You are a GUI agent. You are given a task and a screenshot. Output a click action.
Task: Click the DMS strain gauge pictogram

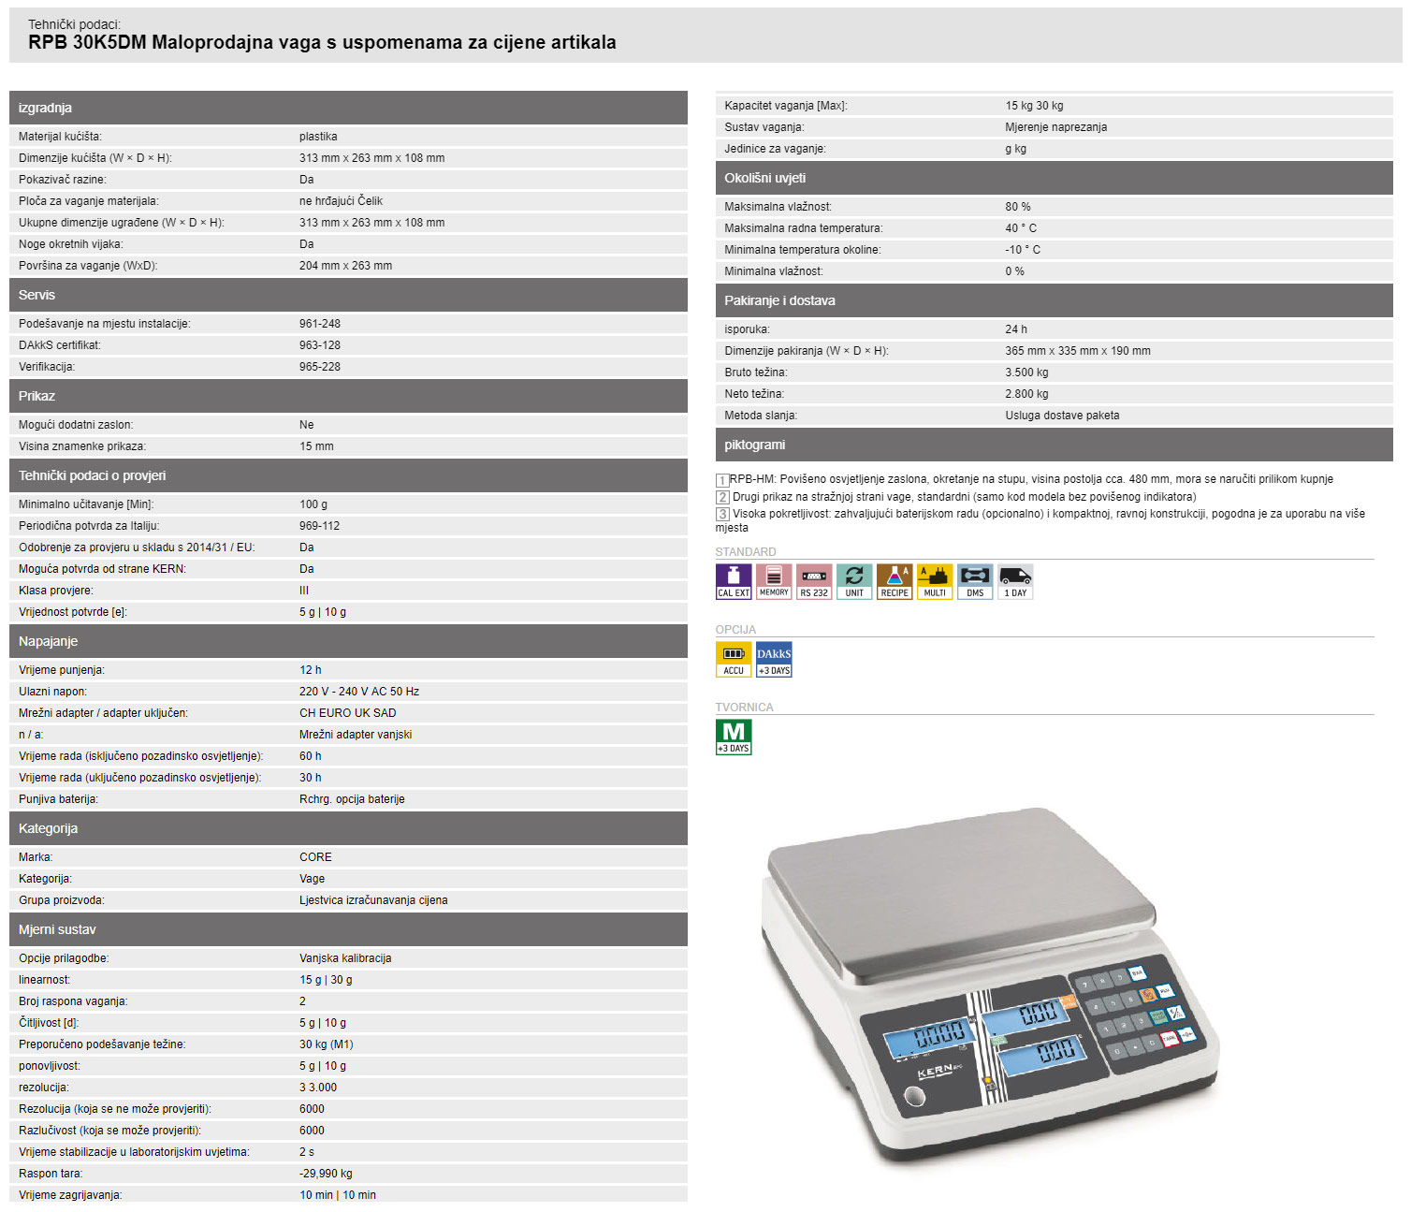[975, 581]
